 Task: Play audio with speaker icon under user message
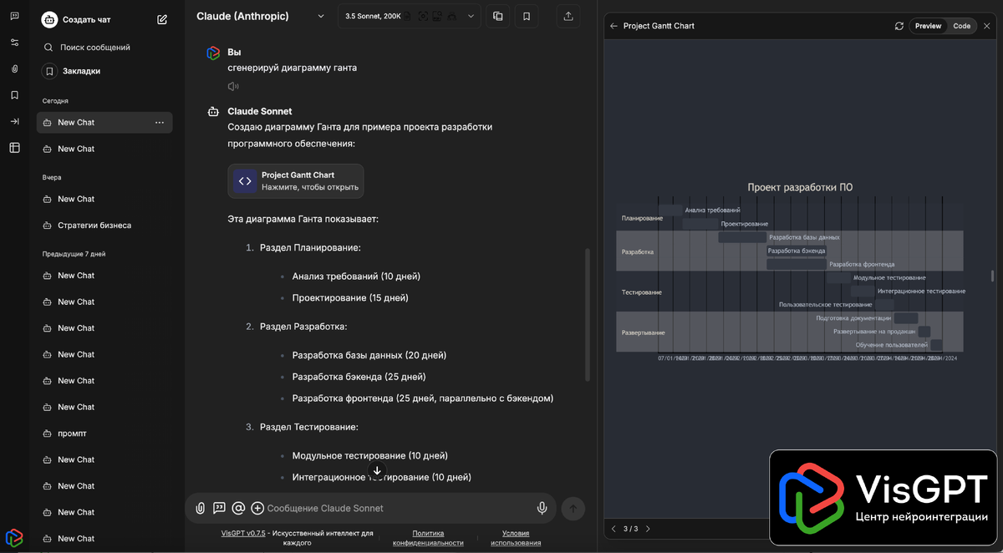(x=233, y=86)
